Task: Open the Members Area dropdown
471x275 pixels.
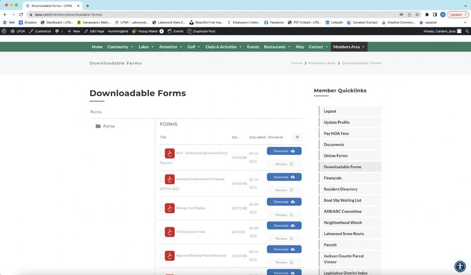Action: click(349, 47)
